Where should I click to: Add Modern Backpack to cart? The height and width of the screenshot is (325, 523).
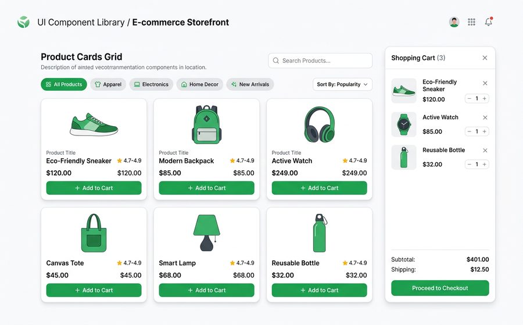pyautogui.click(x=206, y=188)
